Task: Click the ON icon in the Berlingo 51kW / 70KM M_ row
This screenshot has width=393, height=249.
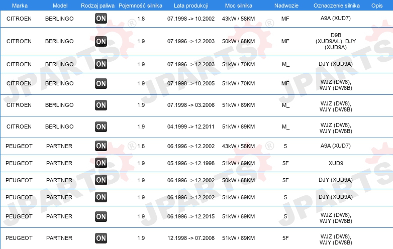Action: 101,64
